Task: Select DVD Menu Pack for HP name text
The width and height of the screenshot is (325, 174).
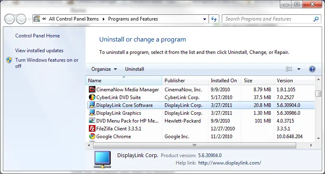Action: tap(128, 121)
